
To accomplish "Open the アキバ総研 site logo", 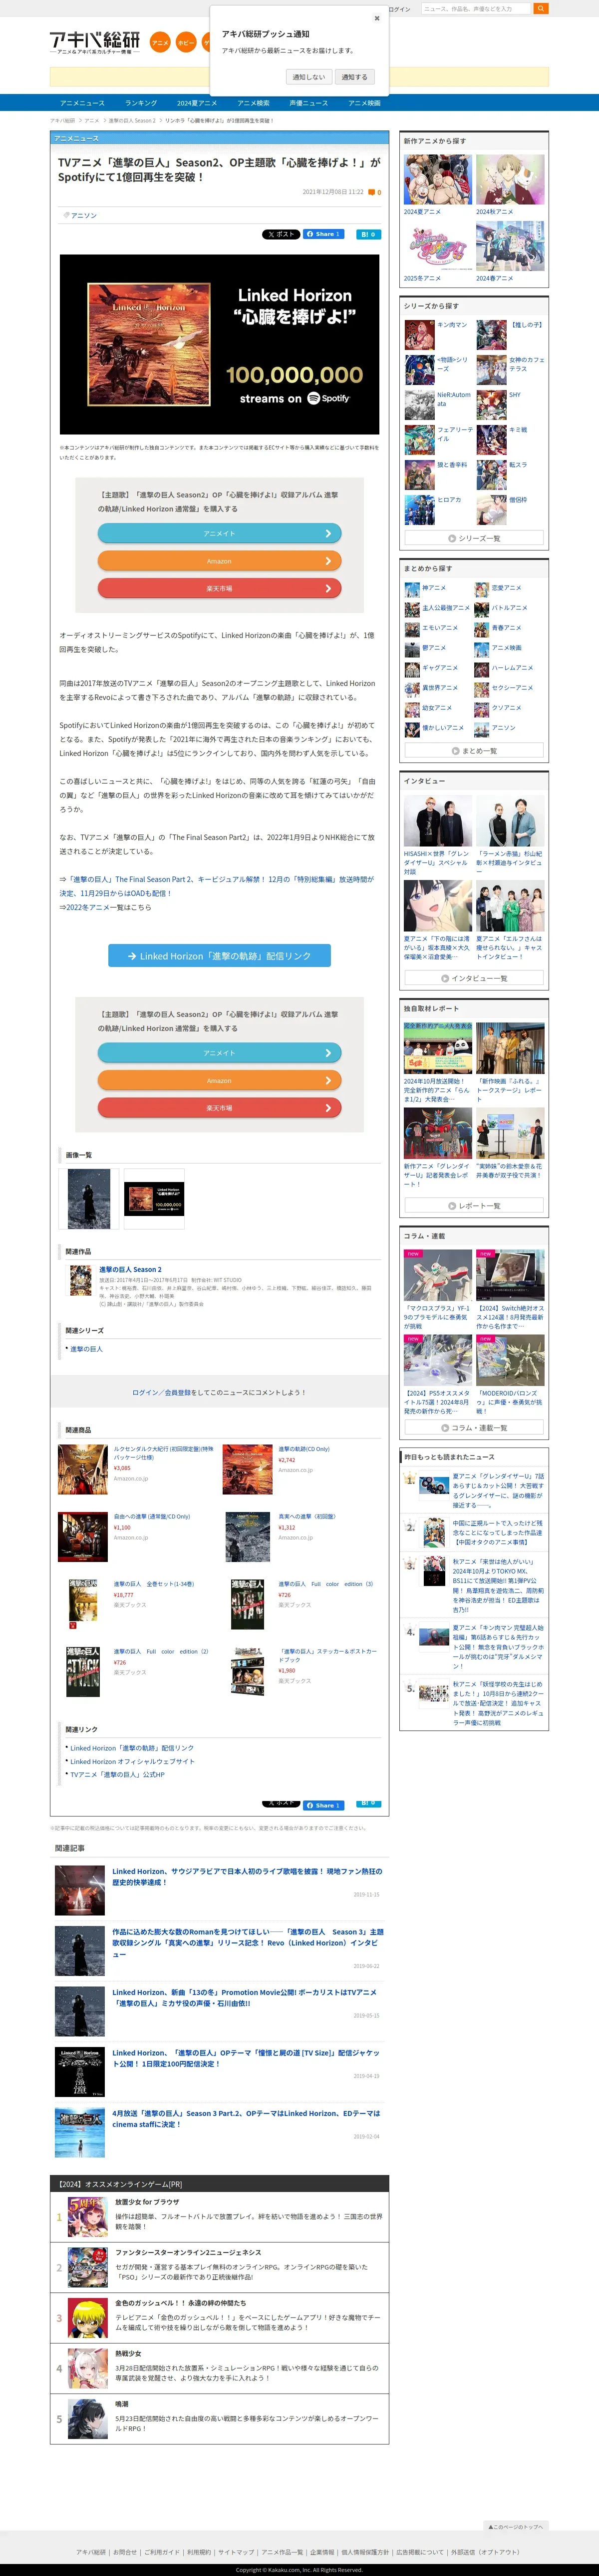I will pyautogui.click(x=95, y=42).
